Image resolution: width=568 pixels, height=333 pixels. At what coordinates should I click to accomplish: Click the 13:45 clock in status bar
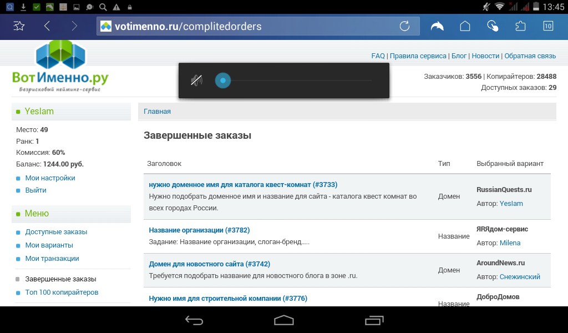553,7
